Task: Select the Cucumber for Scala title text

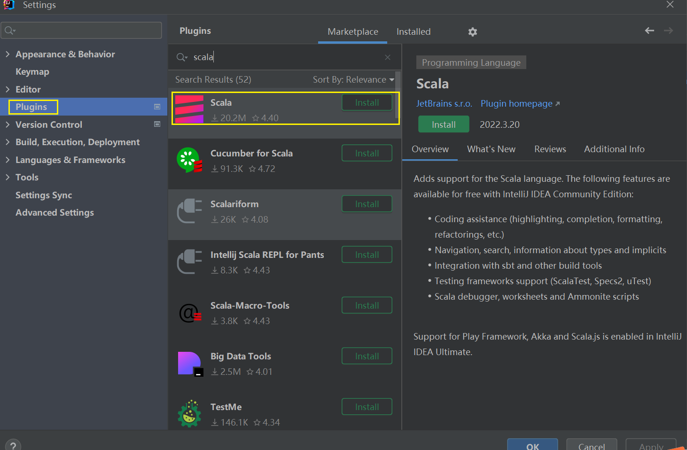Action: click(x=251, y=153)
